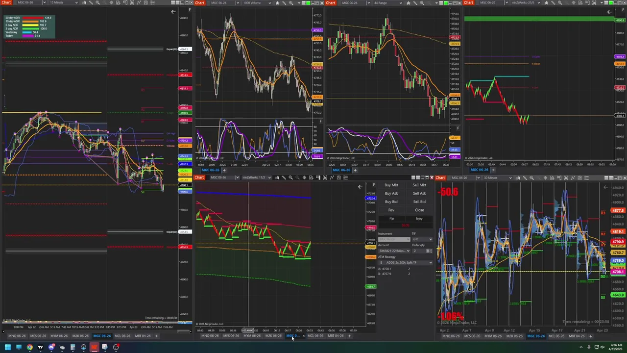This screenshot has height=353, width=627.
Task: Toggle F fixed scale button on ninZaRenko 11/2 chart
Action: click(x=374, y=185)
